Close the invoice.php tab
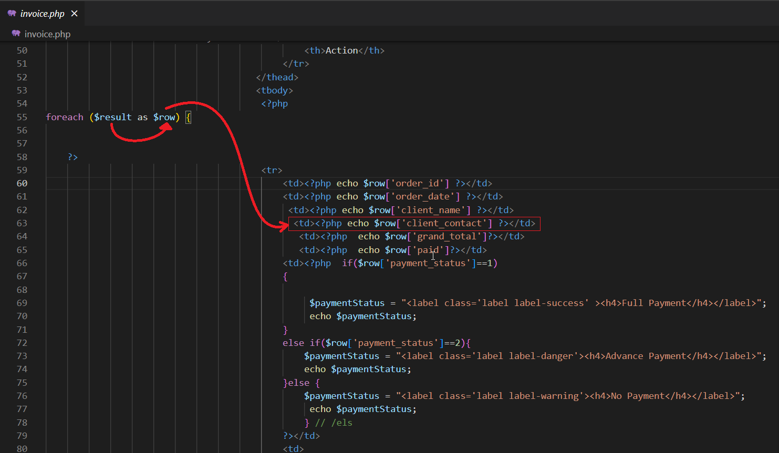 pos(74,14)
